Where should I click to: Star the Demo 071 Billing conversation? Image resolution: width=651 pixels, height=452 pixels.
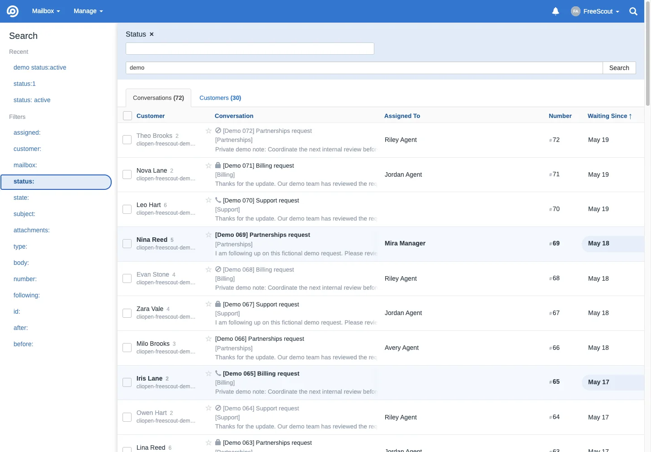point(208,165)
